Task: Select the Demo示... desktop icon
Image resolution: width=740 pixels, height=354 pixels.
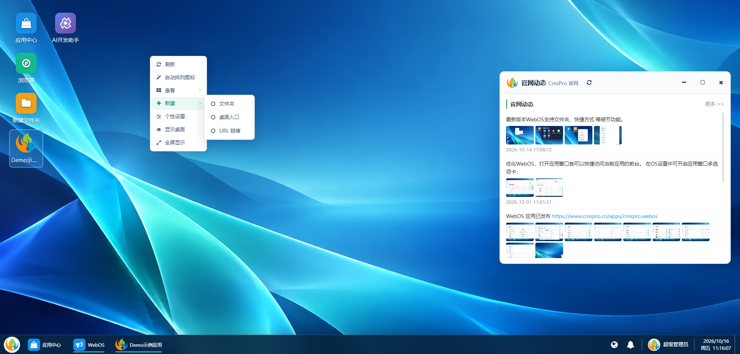Action: (26, 148)
